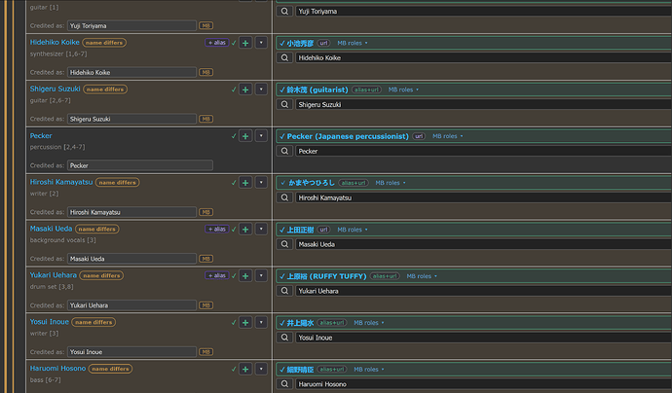Click the green plus in Pecker row
This screenshot has height=393, width=672.
[245, 136]
